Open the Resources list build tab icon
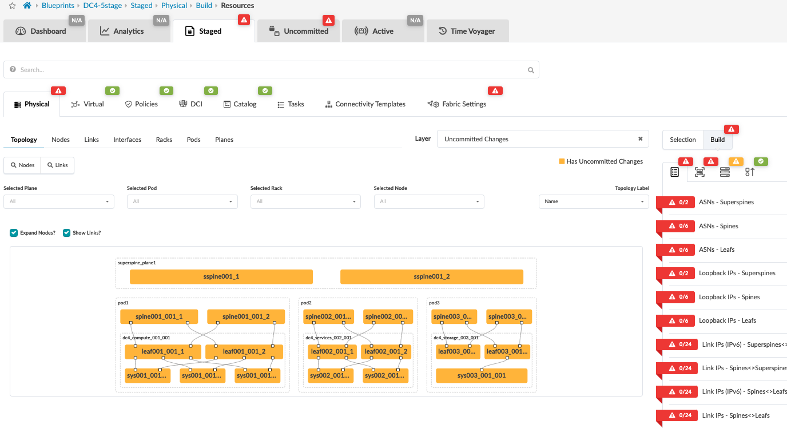Image resolution: width=787 pixels, height=428 pixels. click(x=674, y=172)
